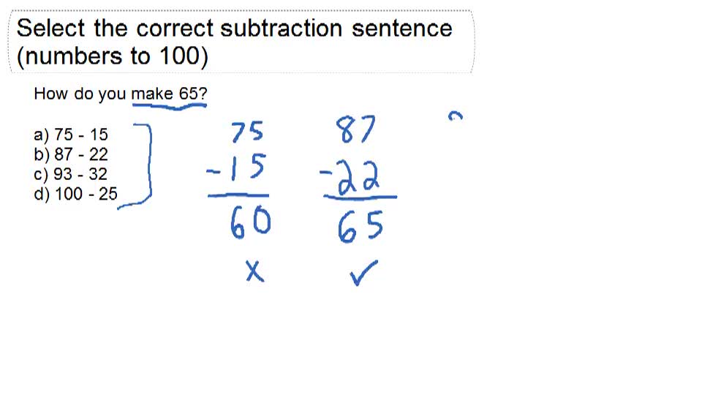
Task: Select answer option b) 87 - 22
Action: tap(71, 154)
